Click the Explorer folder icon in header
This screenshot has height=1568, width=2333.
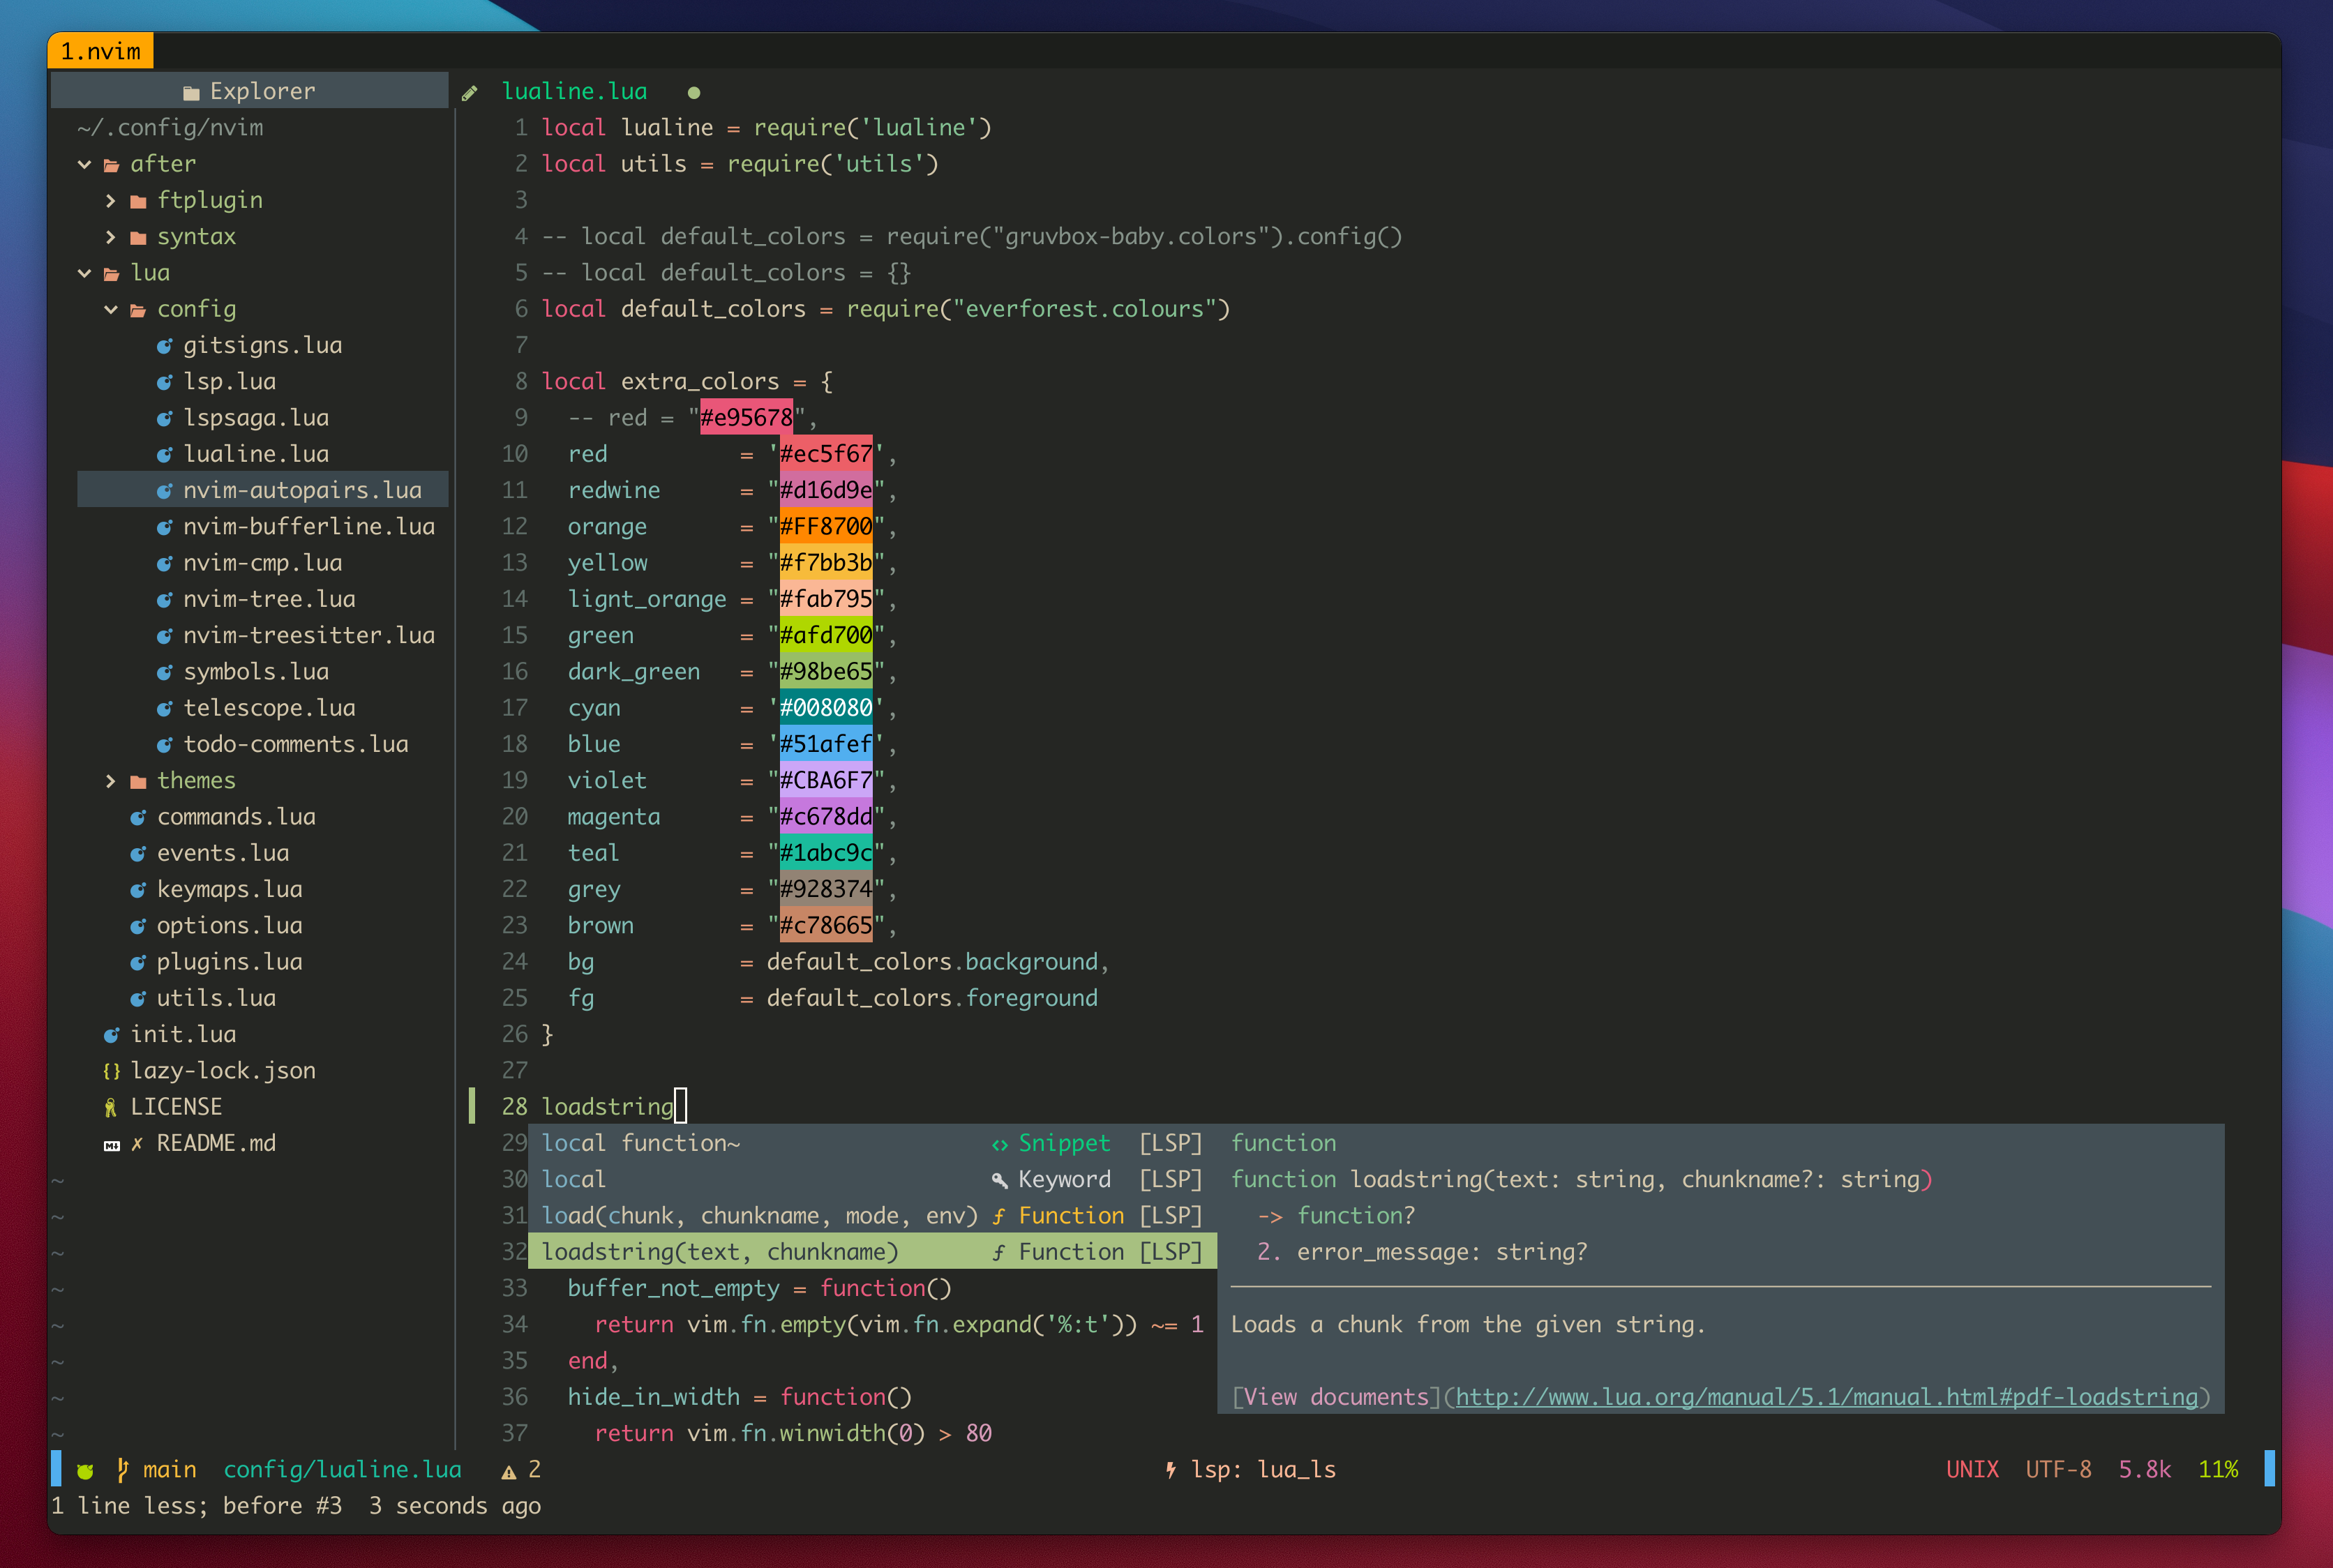191,93
